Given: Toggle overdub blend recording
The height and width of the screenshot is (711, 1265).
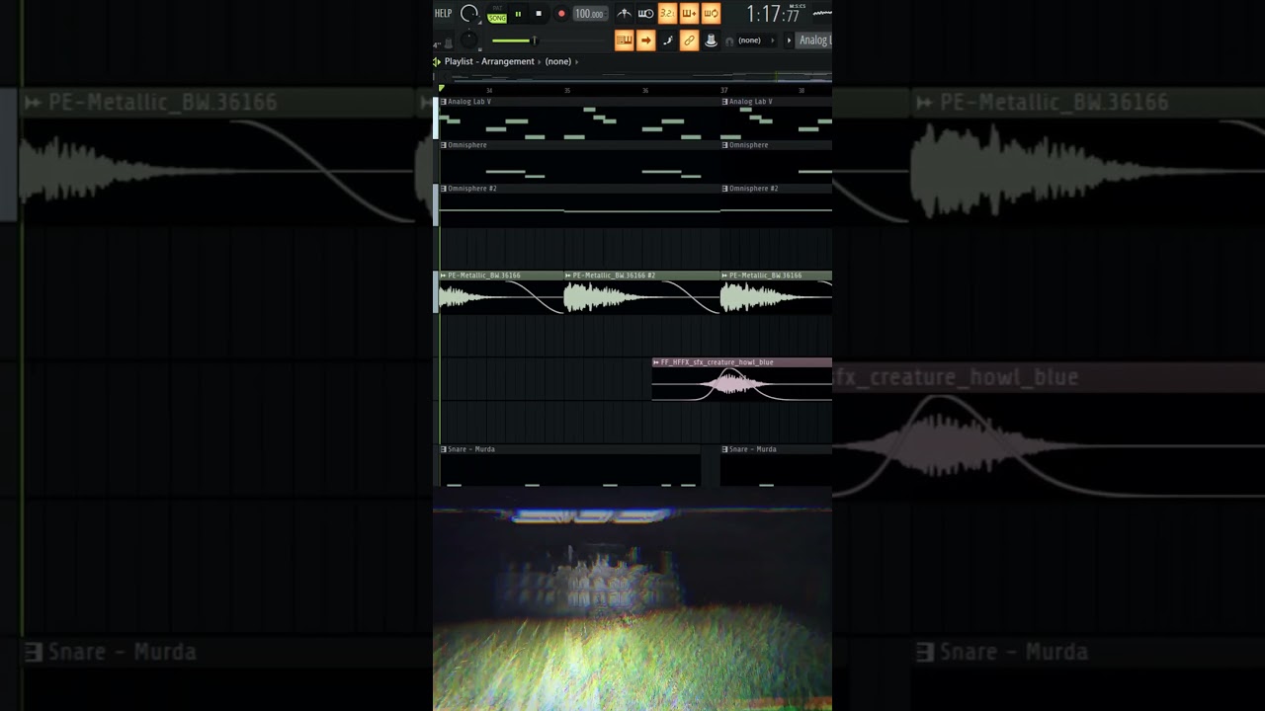Looking at the screenshot, I should click(x=689, y=14).
